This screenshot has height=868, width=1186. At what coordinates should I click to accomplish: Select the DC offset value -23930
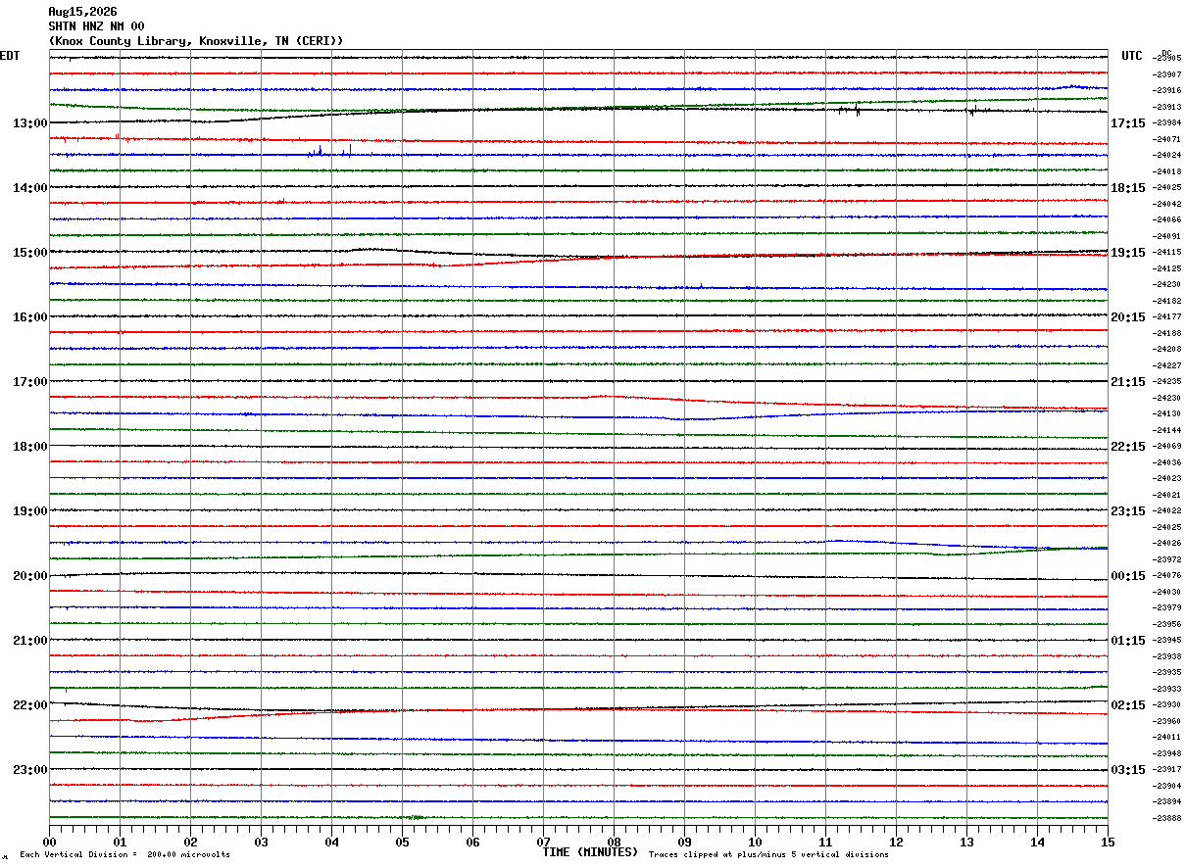click(1167, 704)
